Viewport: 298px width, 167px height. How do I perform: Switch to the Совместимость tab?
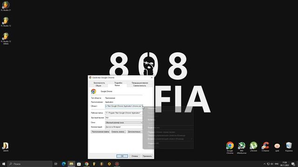pos(140,85)
